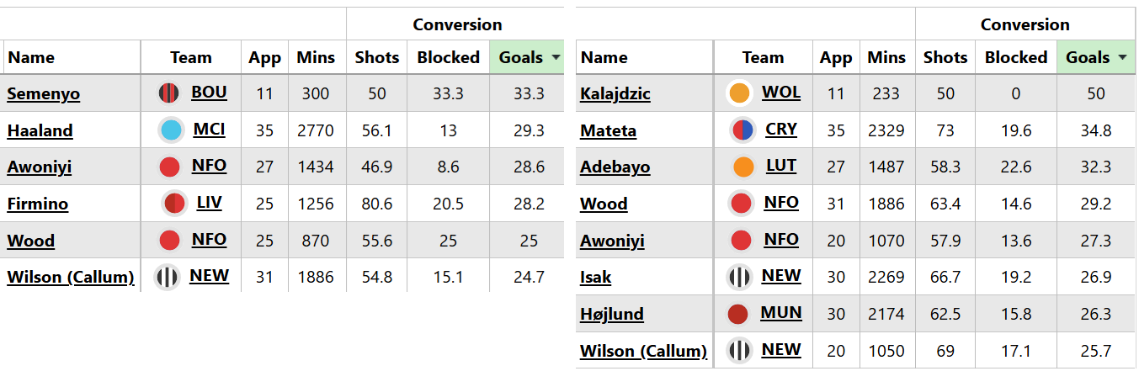
Task: Sort by Mins header in Haaland's table
Action: [316, 57]
